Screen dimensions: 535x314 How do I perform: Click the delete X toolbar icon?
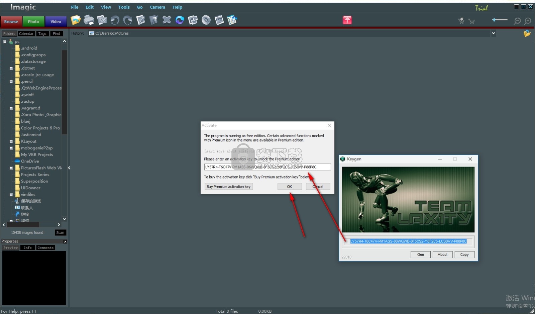click(x=167, y=20)
